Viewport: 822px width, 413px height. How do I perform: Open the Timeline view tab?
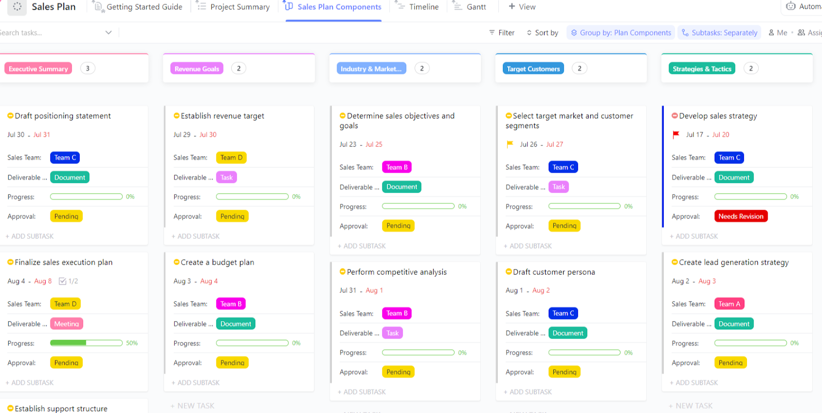click(x=417, y=7)
